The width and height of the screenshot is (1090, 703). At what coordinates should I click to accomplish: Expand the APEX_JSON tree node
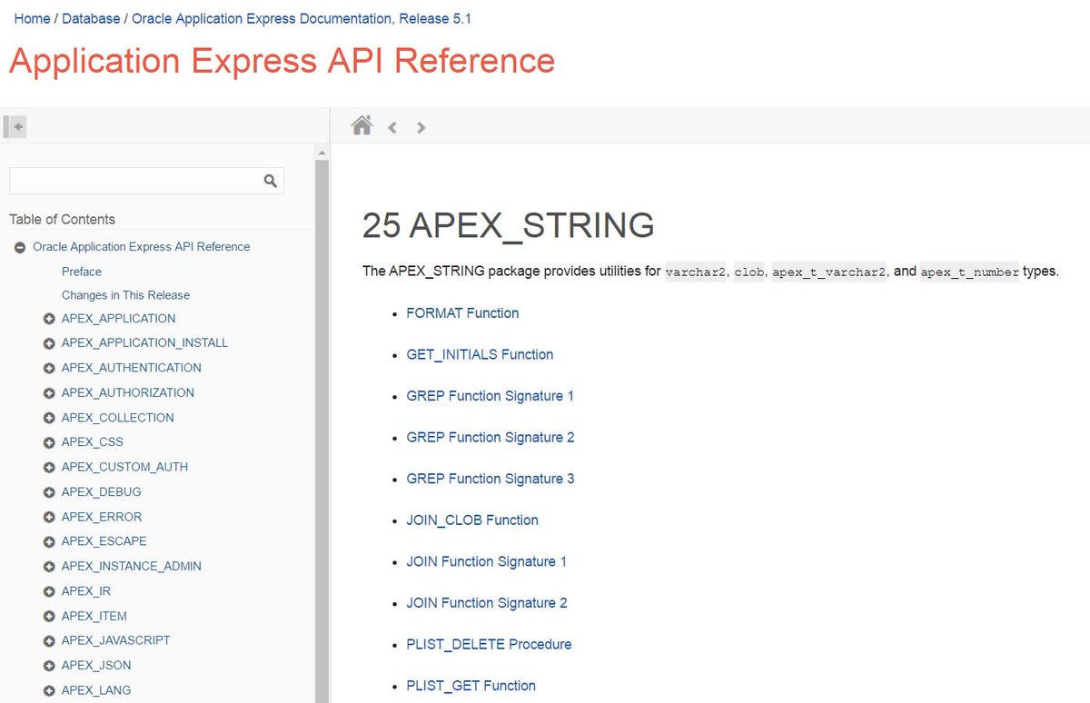49,666
